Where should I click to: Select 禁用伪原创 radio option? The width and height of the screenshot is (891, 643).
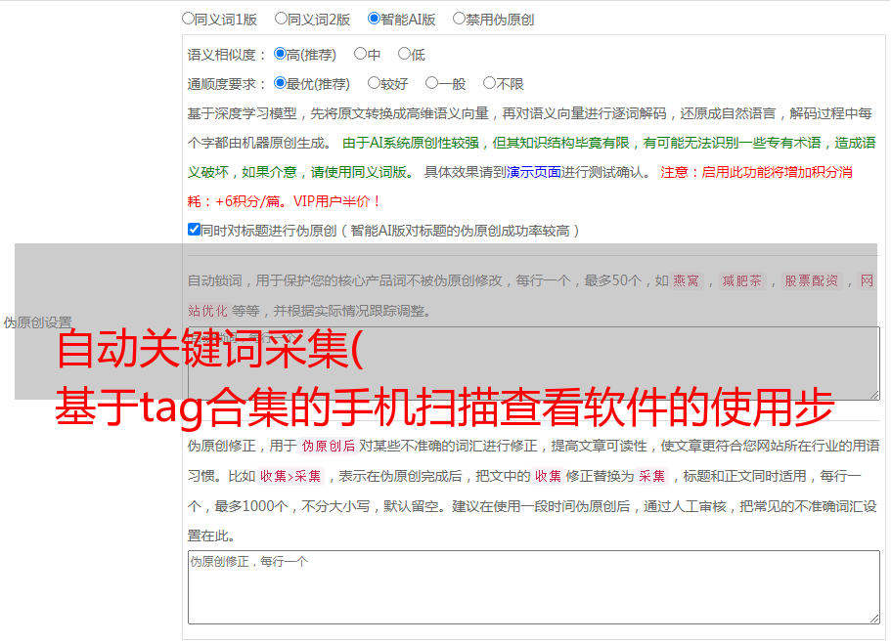click(x=459, y=19)
